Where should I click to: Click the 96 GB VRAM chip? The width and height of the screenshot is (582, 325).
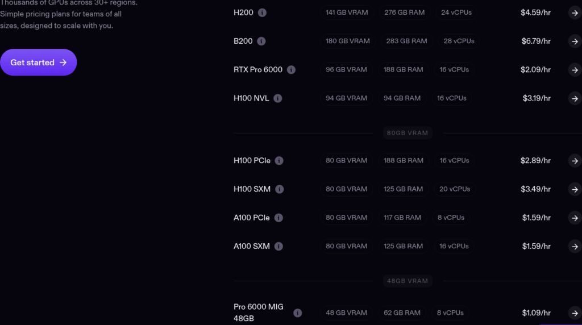click(346, 70)
